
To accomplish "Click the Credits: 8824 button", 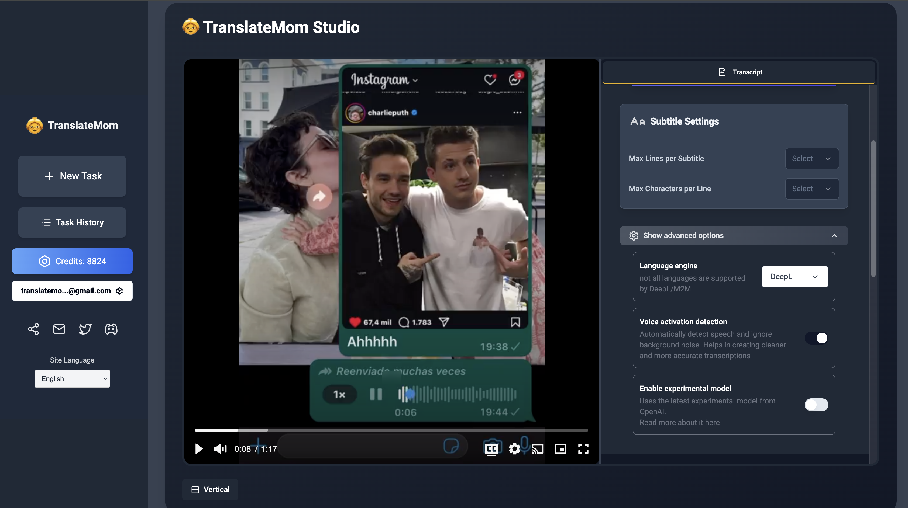I will pyautogui.click(x=72, y=261).
